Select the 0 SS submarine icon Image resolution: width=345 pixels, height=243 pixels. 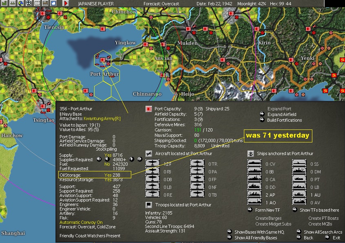[x=299, y=164]
